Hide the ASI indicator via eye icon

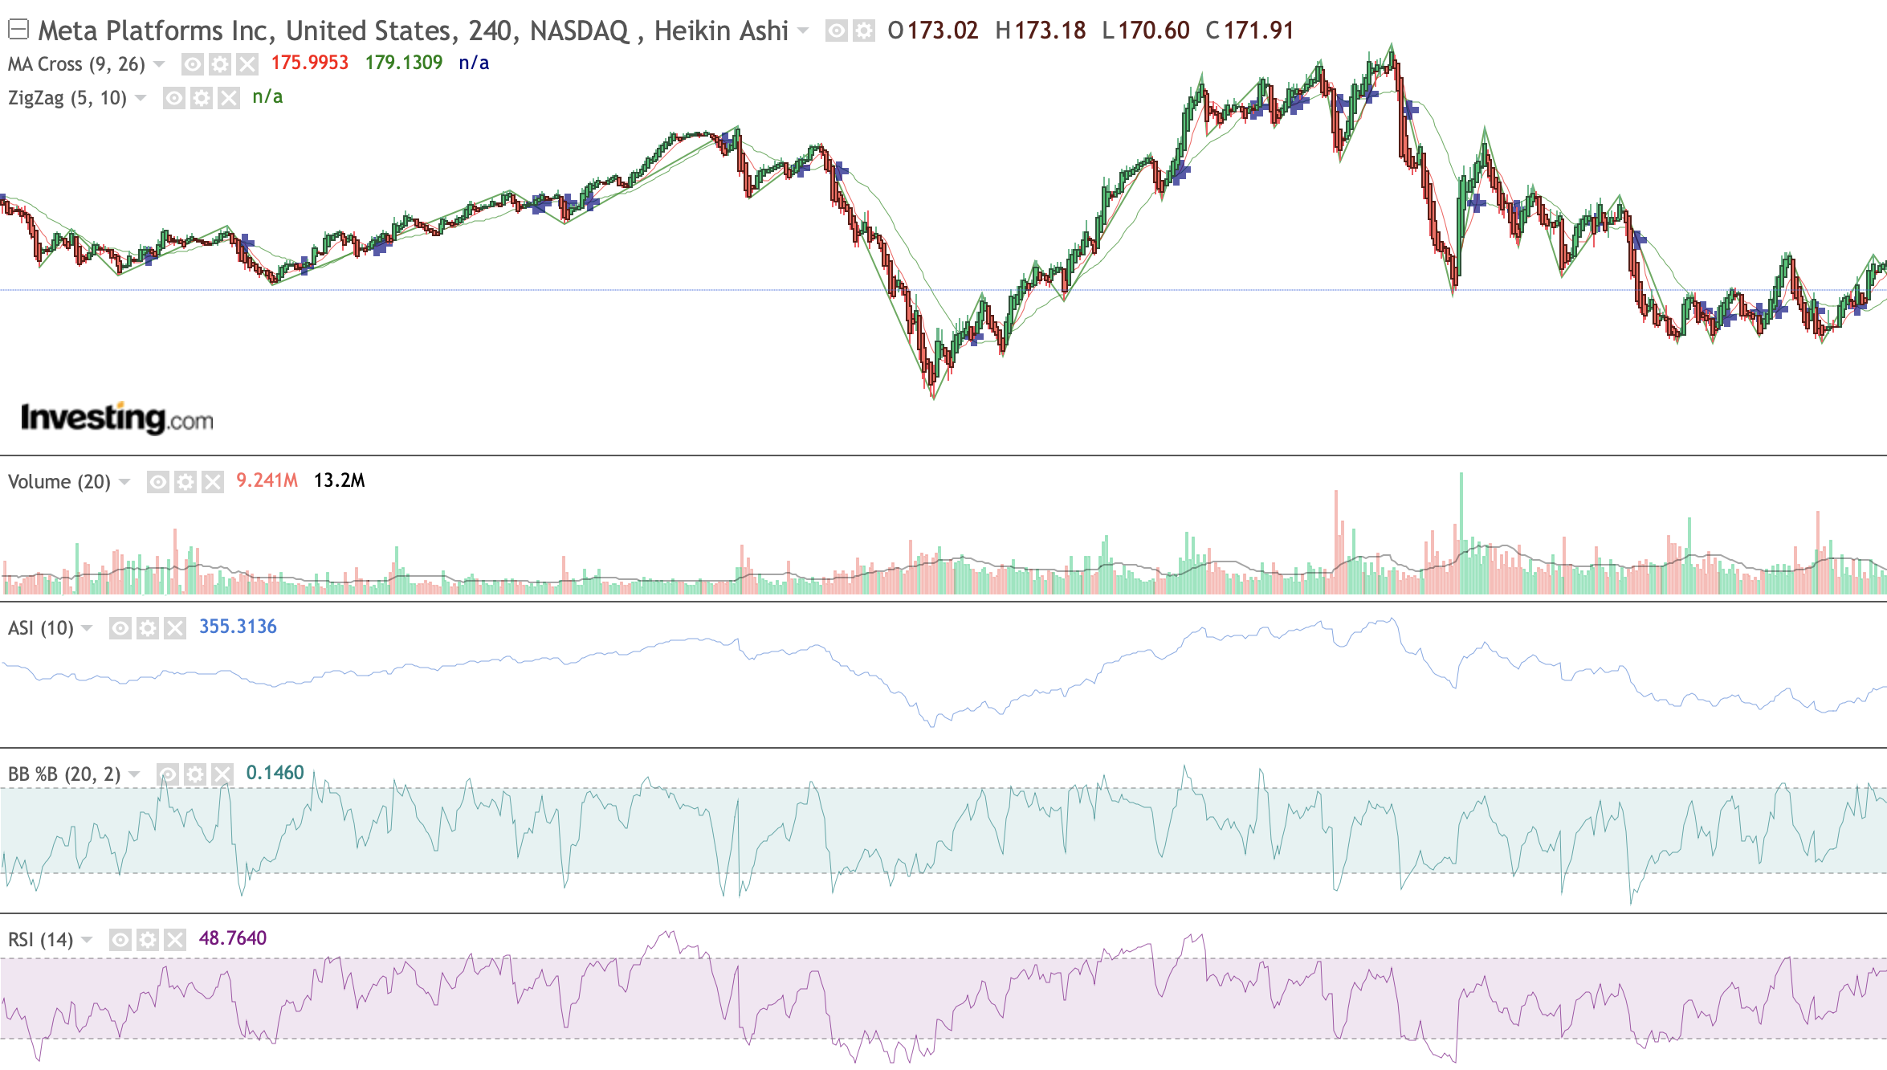pyautogui.click(x=120, y=628)
